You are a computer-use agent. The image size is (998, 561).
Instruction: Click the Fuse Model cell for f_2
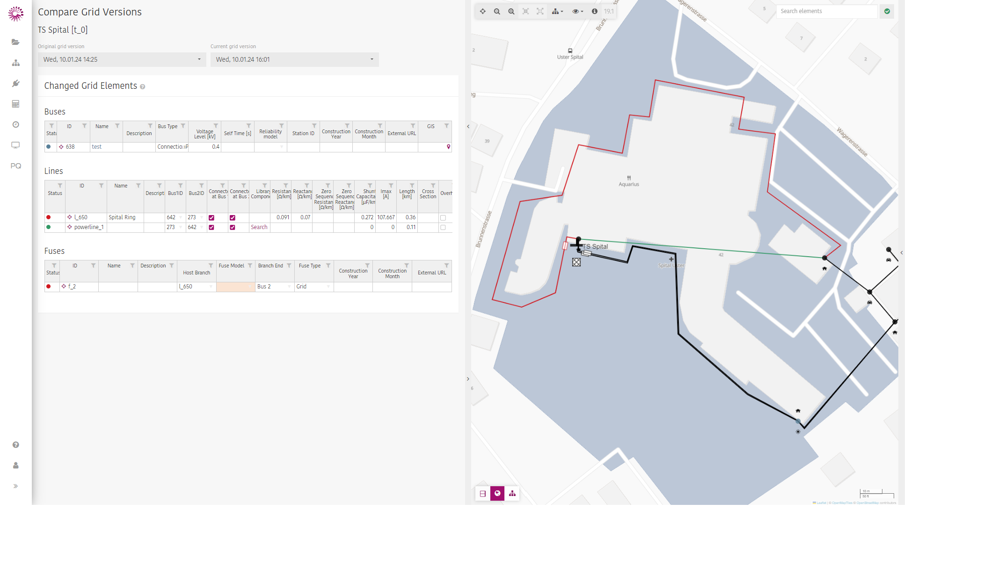click(236, 287)
